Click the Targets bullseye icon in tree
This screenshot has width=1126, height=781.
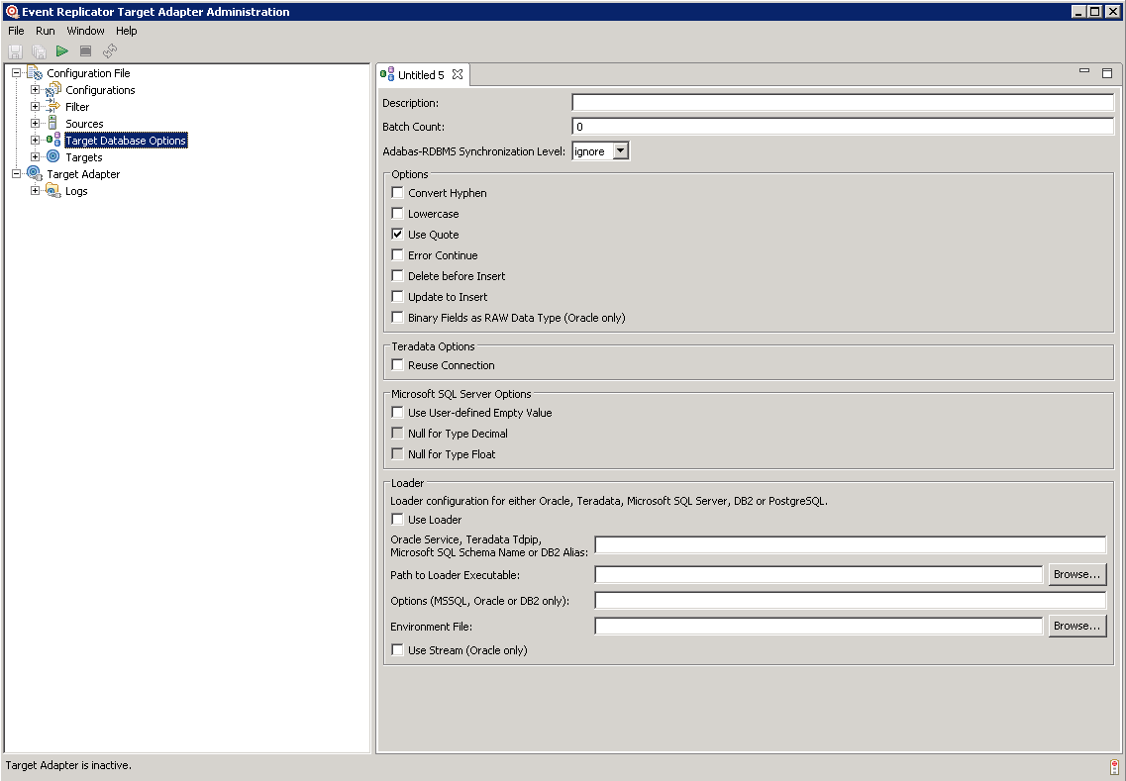tap(53, 157)
